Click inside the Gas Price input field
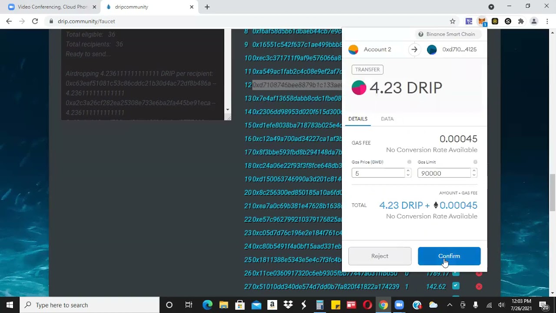 coord(378,173)
